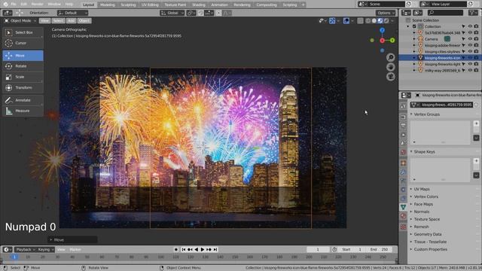Toggle eye for kisspng-cities-skylines object
Image resolution: width=482 pixels, height=271 pixels.
[470, 51]
